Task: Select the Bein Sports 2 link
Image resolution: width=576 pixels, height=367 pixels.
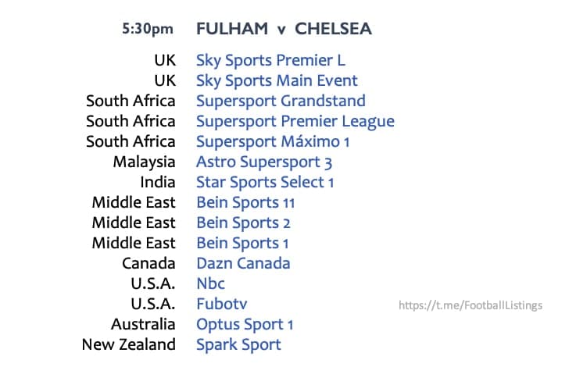Action: (243, 223)
